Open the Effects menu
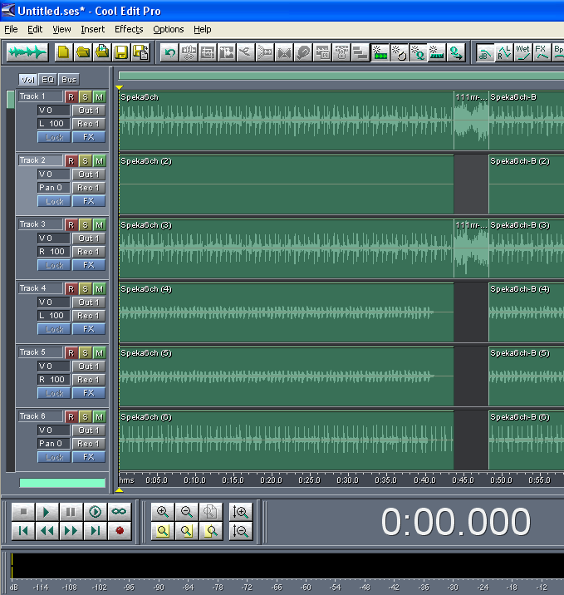Image resolution: width=564 pixels, height=595 pixels. 129,29
